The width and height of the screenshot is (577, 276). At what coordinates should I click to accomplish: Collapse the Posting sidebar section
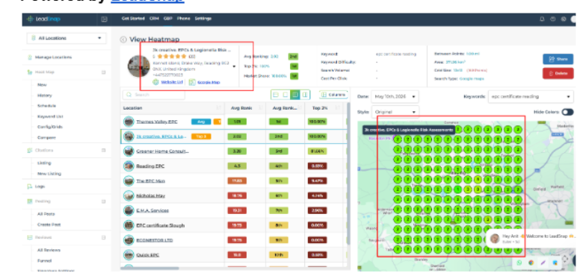click(x=103, y=201)
